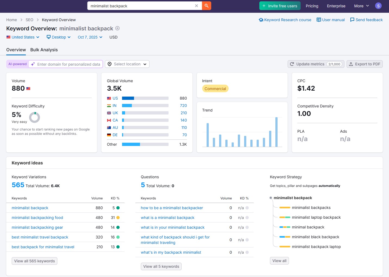Image resolution: width=389 pixels, height=277 pixels.
Task: Switch to the Bulk Analysis tab
Action: click(x=44, y=50)
